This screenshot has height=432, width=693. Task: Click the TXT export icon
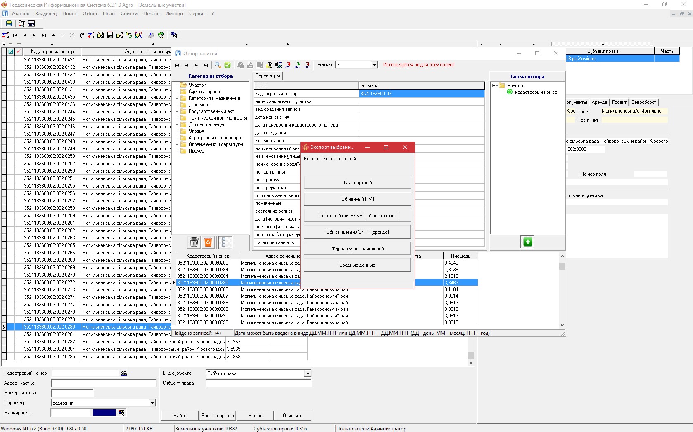tap(307, 65)
